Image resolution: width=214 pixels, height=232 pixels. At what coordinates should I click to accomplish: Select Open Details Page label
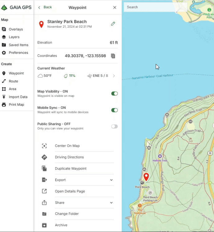click(70, 191)
